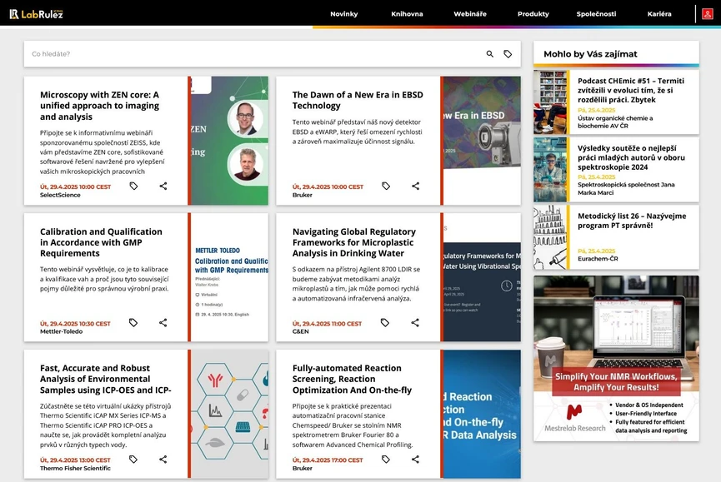Click the user account icon

click(x=707, y=14)
